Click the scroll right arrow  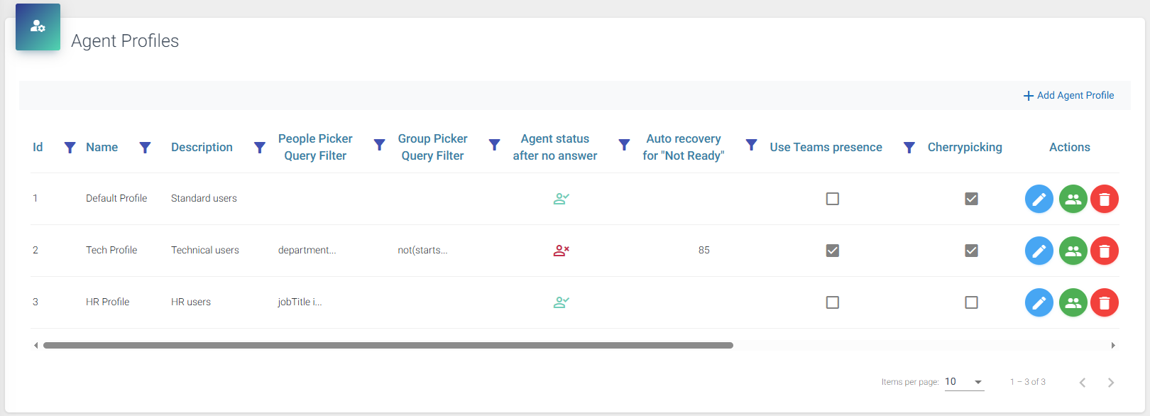[x=1113, y=346]
